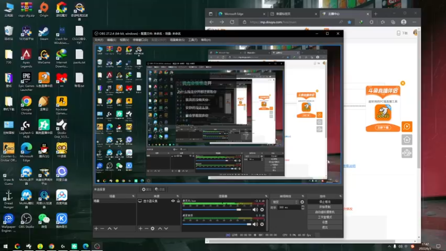Open settings gear for desktop audio channel
The width and height of the screenshot is (446, 251).
click(262, 224)
